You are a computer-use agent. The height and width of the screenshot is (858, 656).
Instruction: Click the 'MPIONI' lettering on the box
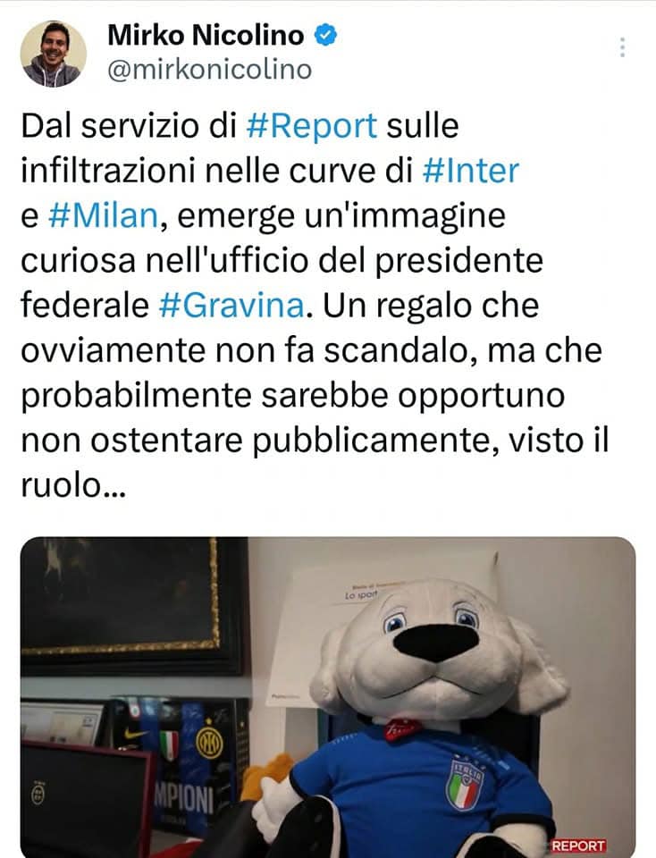point(184,802)
